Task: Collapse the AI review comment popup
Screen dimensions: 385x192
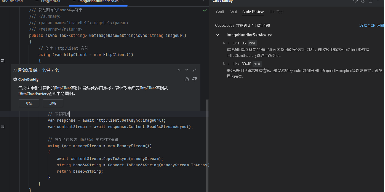Action: [195, 70]
